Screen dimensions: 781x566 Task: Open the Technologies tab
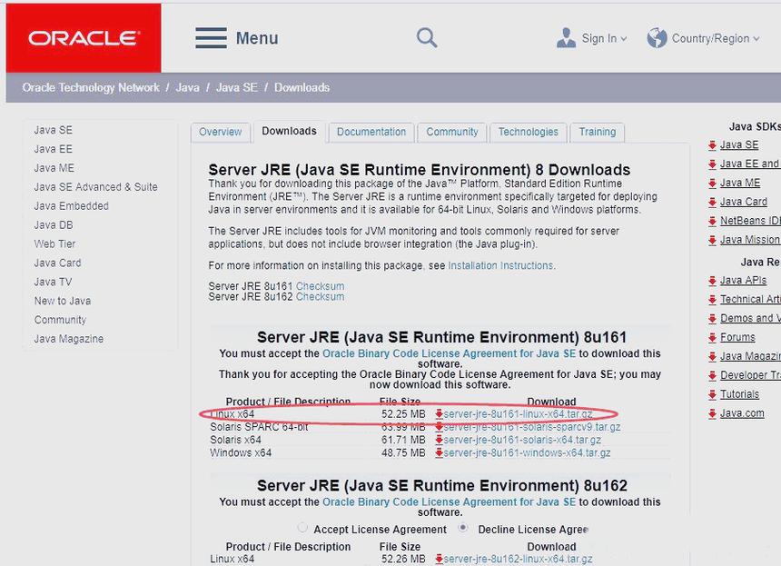pos(529,132)
